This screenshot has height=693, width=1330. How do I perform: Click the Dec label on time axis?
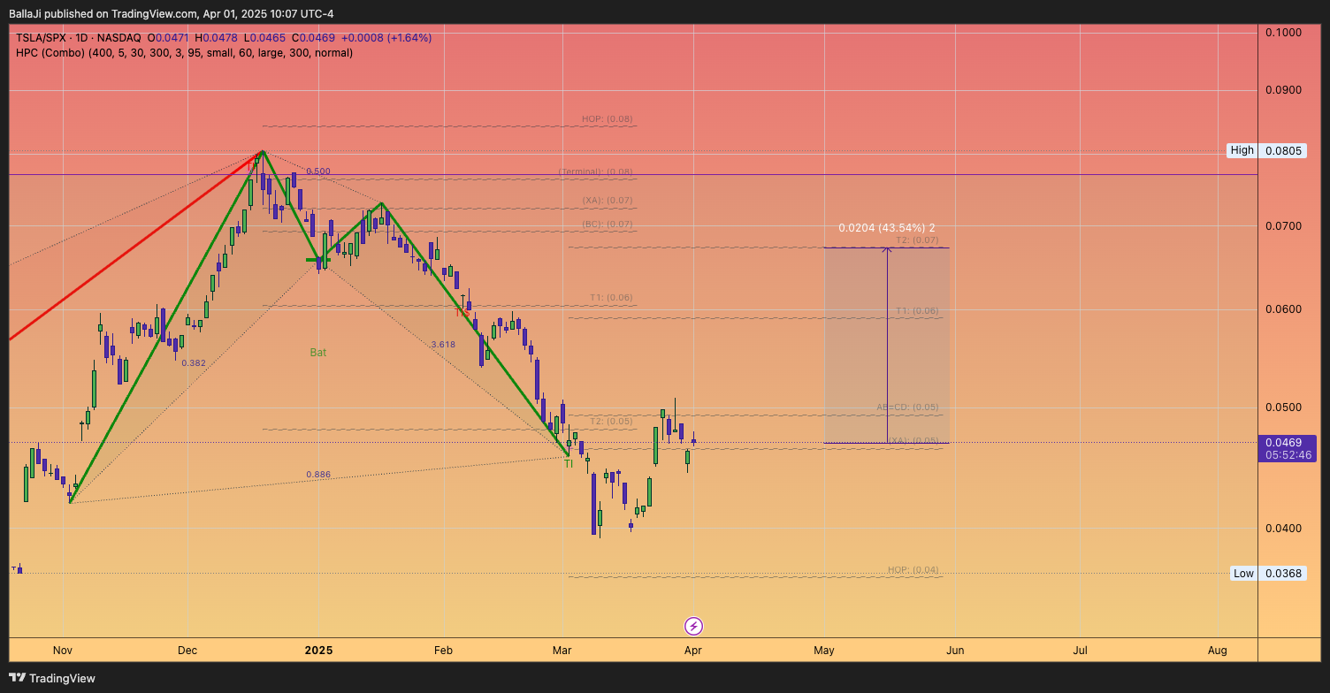point(187,651)
